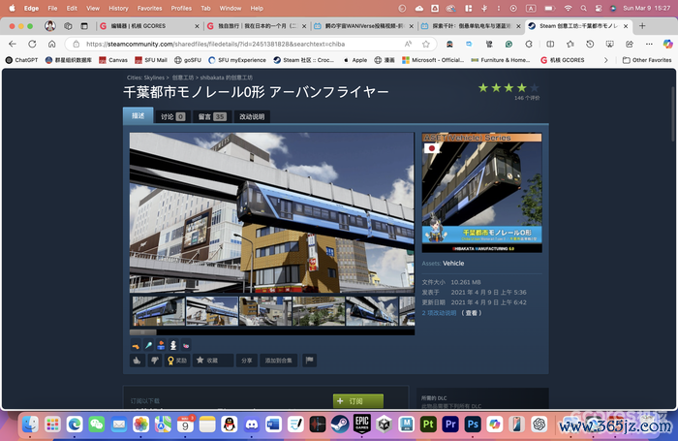Viewport: 678px width, 441px height.
Task: Click the orange hand award icon
Action: pos(136,345)
